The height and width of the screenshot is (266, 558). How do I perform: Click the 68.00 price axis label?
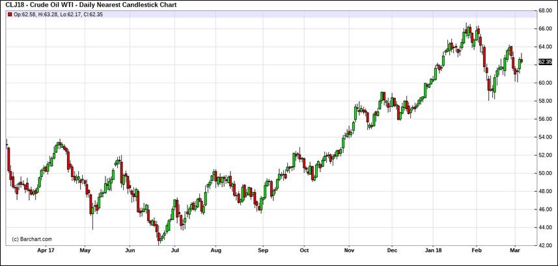pyautogui.click(x=545, y=10)
